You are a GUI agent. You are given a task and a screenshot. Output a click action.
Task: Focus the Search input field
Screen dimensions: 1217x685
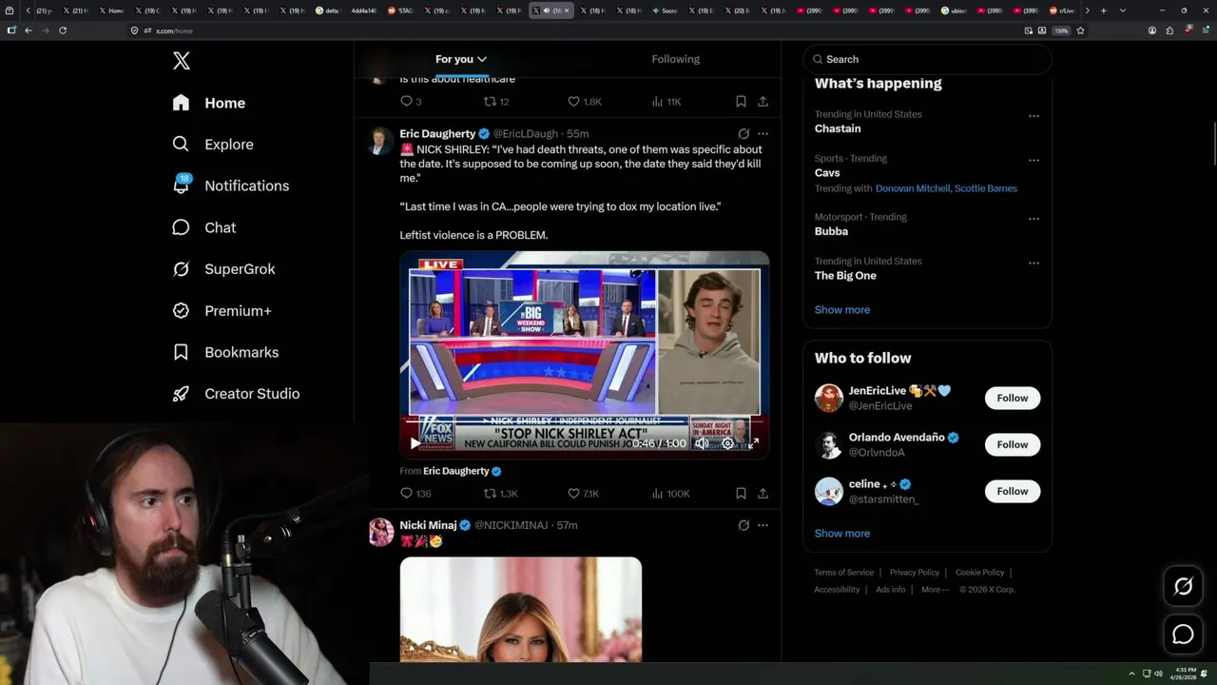(927, 59)
